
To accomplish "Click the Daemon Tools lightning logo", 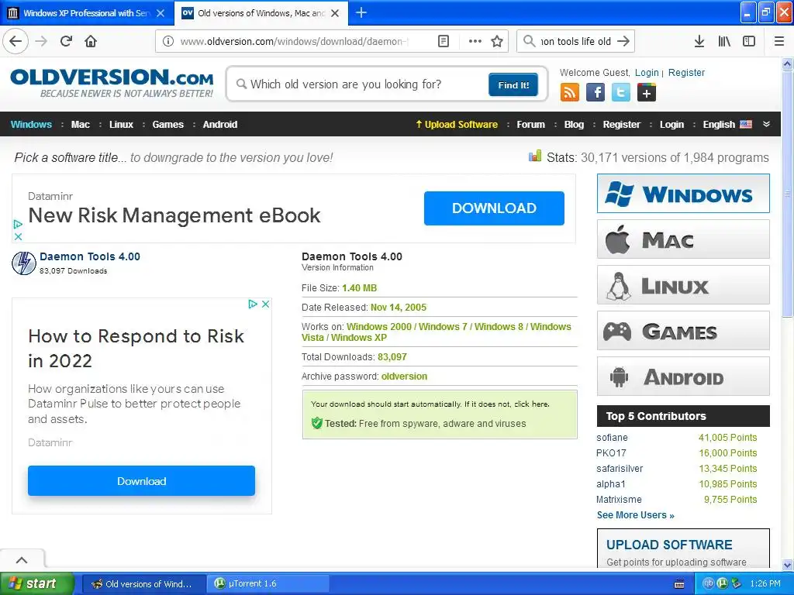I will [x=24, y=263].
